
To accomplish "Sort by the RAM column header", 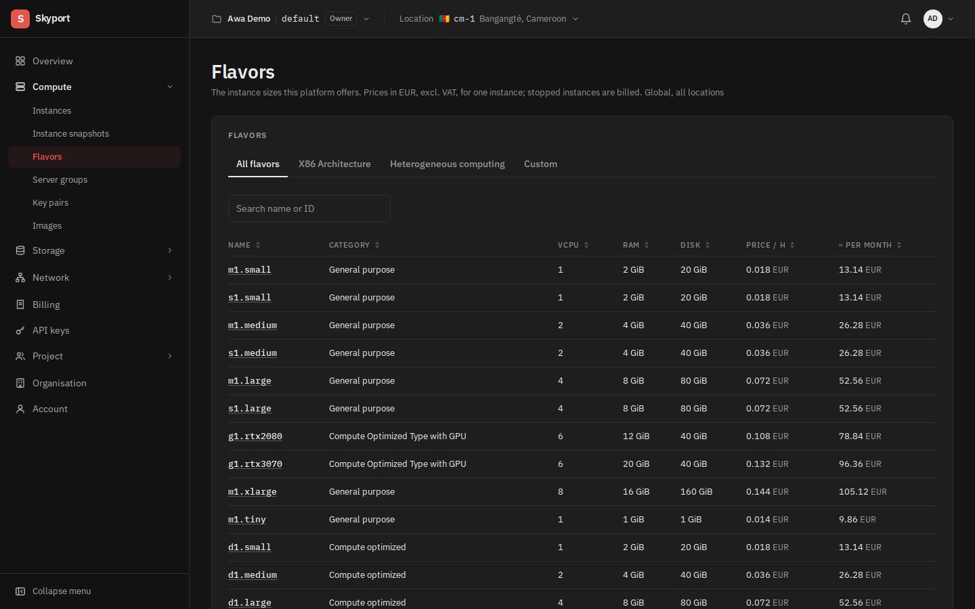I will [636, 245].
